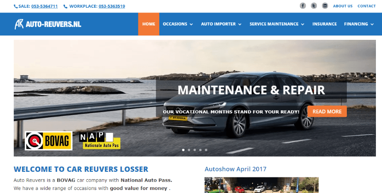Open the Insurance menu item
This screenshot has width=382, height=193.
tap(325, 24)
